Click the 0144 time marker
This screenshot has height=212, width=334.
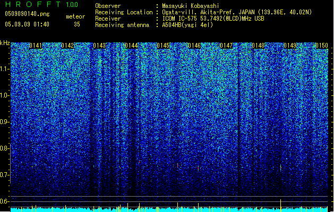pos(131,46)
